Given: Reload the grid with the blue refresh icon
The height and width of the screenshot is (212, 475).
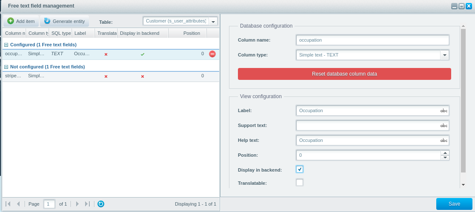Looking at the screenshot, I should [x=101, y=204].
